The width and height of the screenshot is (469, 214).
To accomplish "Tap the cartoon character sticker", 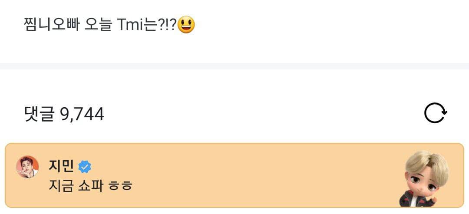I will [x=424, y=179].
